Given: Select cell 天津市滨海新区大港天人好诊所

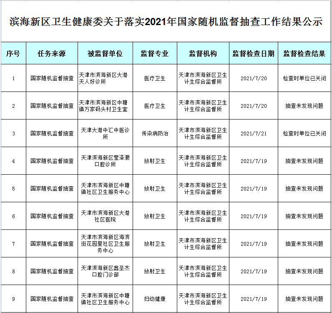Looking at the screenshot, I should coord(105,78).
